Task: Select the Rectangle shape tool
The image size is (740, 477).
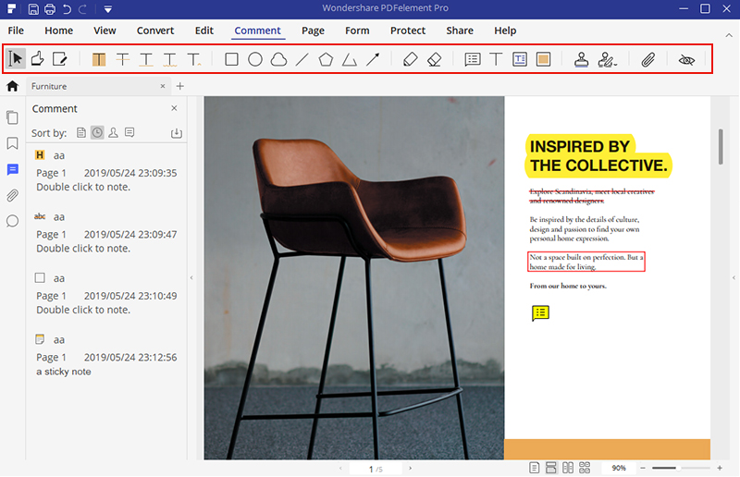Action: click(232, 59)
